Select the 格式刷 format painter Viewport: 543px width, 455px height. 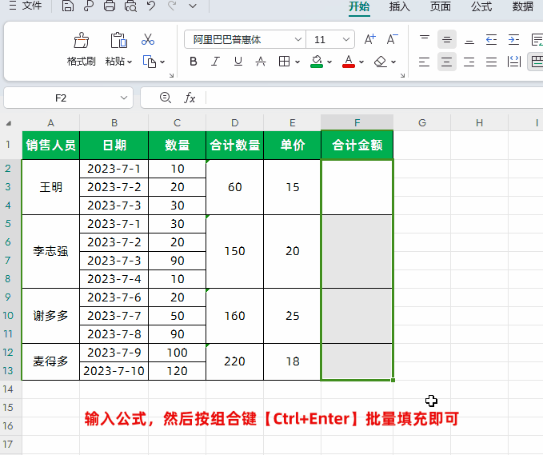pyautogui.click(x=81, y=50)
